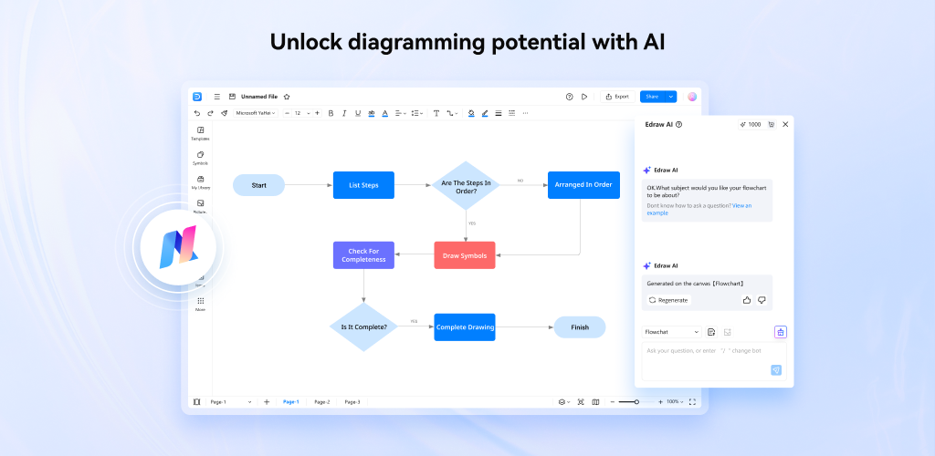Click the zoom slider handle
This screenshot has width=935, height=456.
(x=636, y=402)
